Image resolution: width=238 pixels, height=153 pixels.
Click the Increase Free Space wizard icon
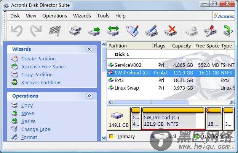point(14,66)
